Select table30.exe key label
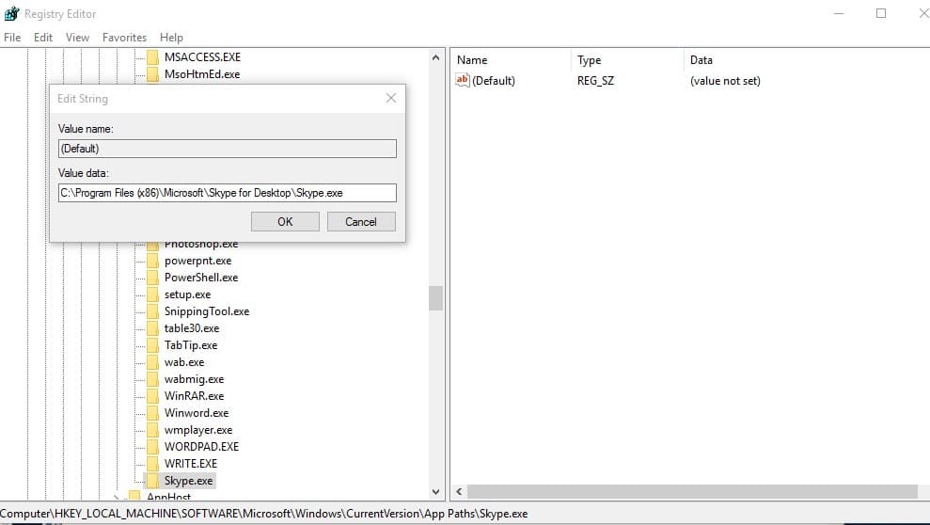 tap(192, 328)
